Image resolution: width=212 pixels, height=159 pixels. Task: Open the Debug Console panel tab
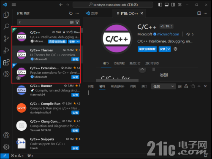click(x=117, y=86)
